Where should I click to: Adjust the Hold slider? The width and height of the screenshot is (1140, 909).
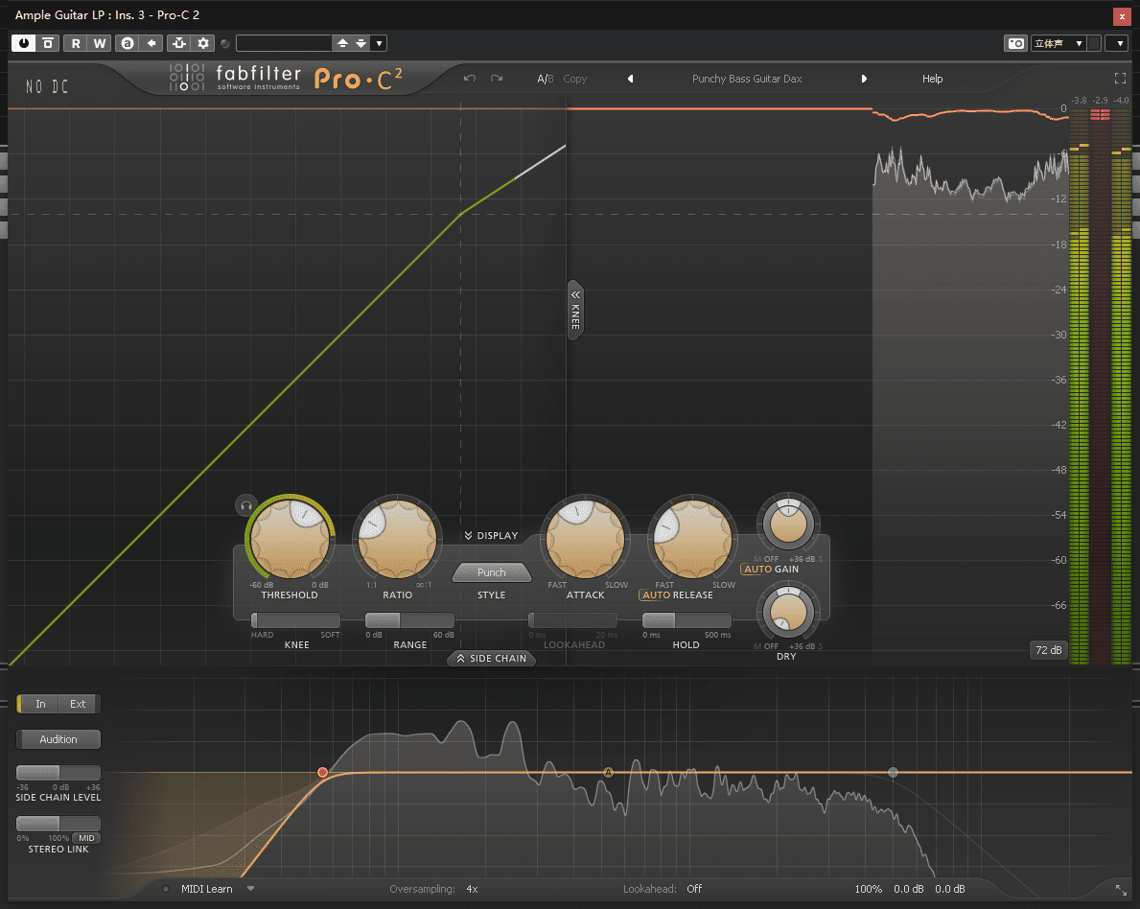point(686,620)
